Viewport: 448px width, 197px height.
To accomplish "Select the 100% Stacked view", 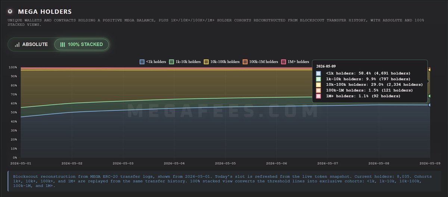I will 82,44.
